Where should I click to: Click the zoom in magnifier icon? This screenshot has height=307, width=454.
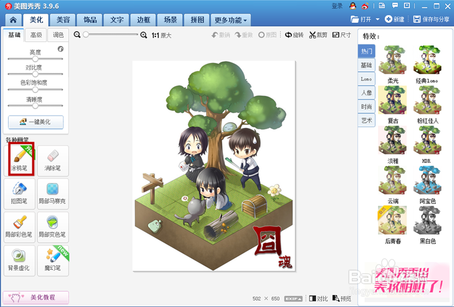click(x=144, y=35)
